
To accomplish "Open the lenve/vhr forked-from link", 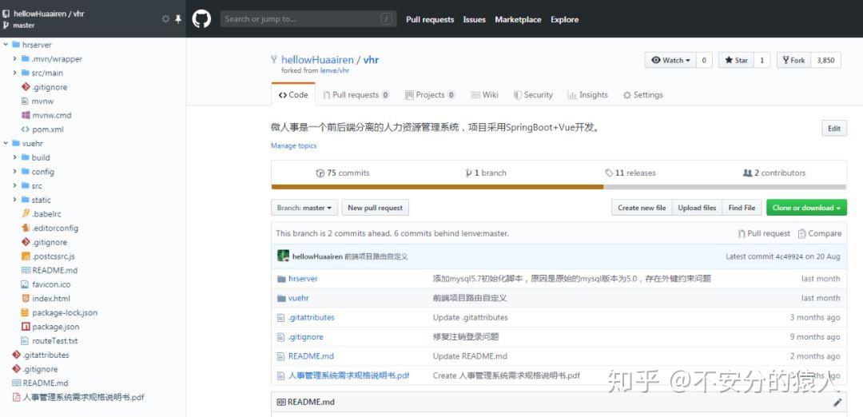I will tap(335, 70).
